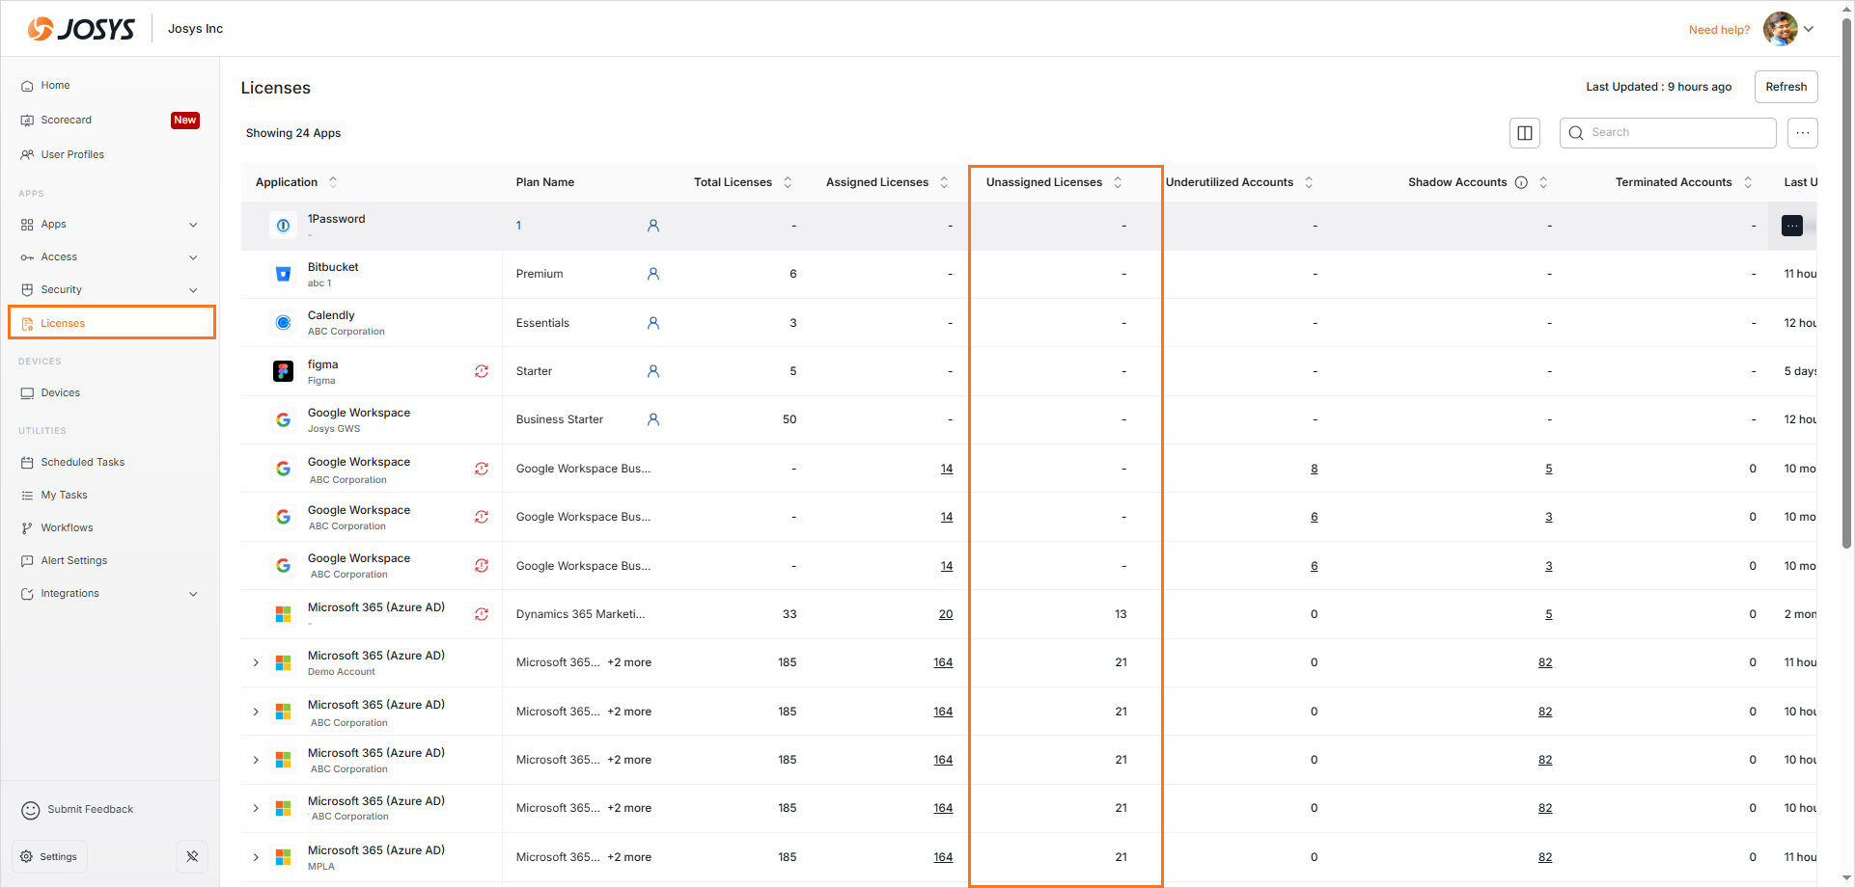Open assigned licenses 20 for Dynamics 365
Image resolution: width=1855 pixels, height=888 pixels.
click(x=946, y=614)
